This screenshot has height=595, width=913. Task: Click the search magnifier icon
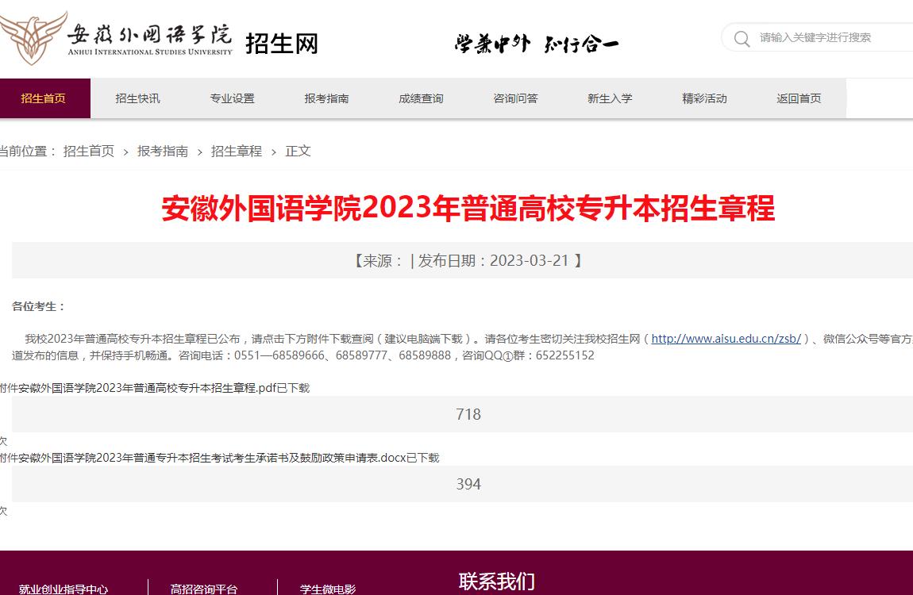742,38
